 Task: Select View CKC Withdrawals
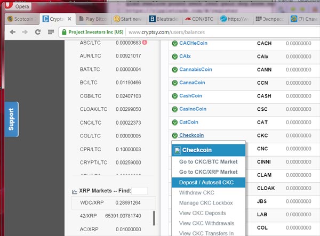(209, 223)
